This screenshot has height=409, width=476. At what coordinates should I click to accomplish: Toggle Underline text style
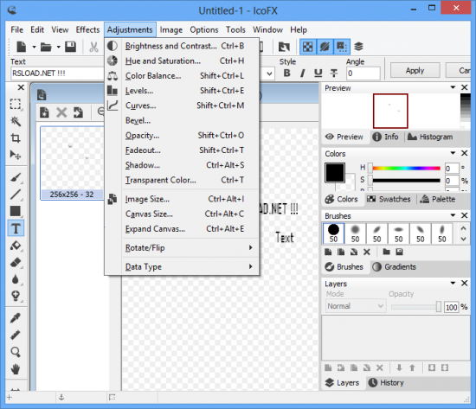pos(318,73)
